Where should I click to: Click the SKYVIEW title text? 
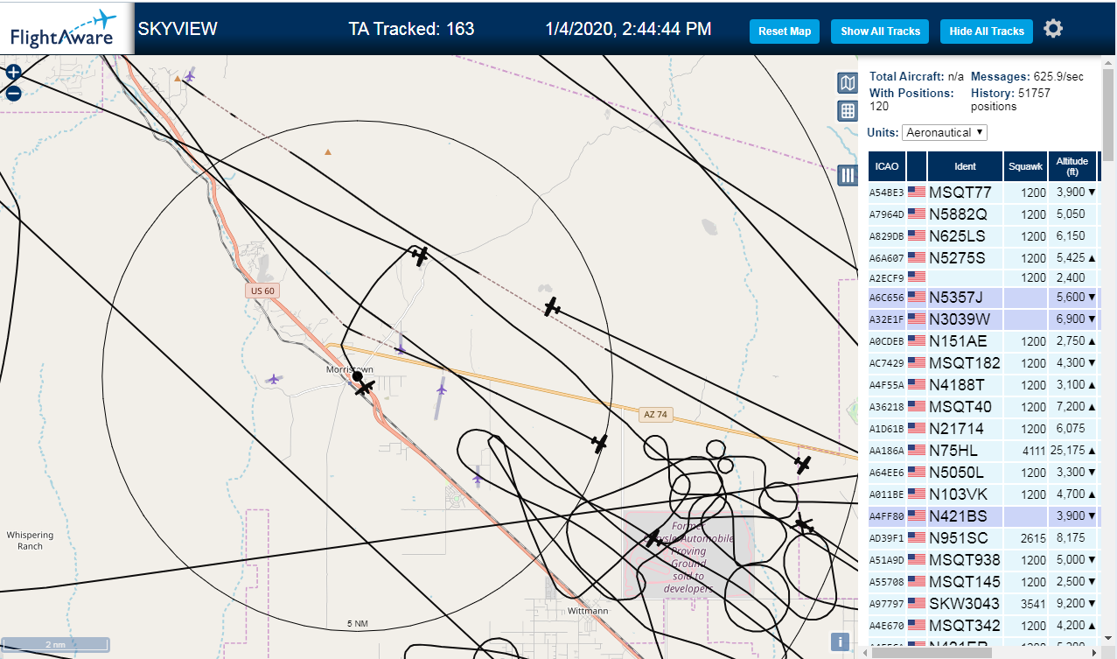click(178, 29)
